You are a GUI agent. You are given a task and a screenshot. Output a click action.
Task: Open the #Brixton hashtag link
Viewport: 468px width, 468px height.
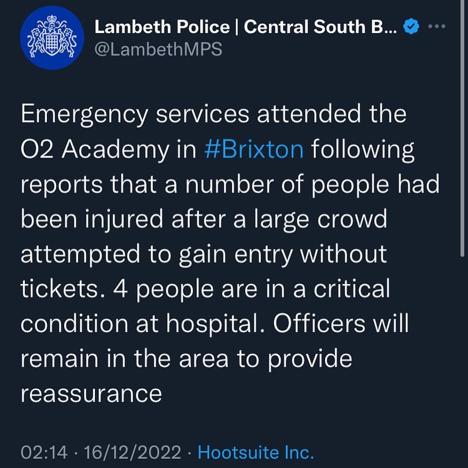click(254, 149)
